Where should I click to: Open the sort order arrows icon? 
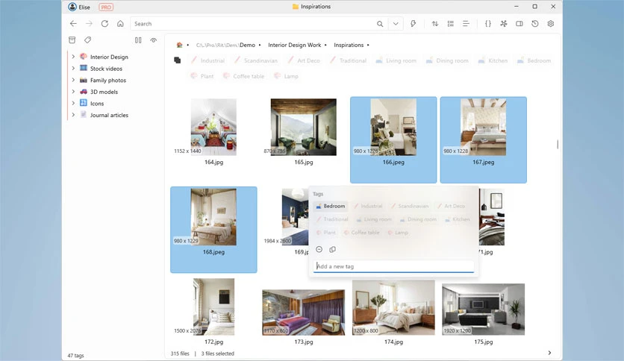pyautogui.click(x=435, y=24)
